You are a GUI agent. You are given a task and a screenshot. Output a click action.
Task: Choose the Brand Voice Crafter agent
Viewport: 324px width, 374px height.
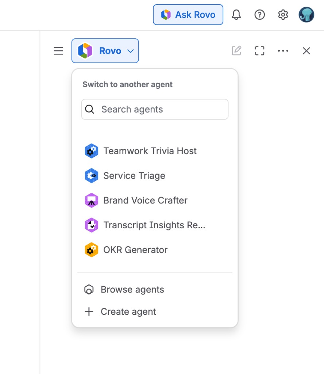click(x=155, y=201)
